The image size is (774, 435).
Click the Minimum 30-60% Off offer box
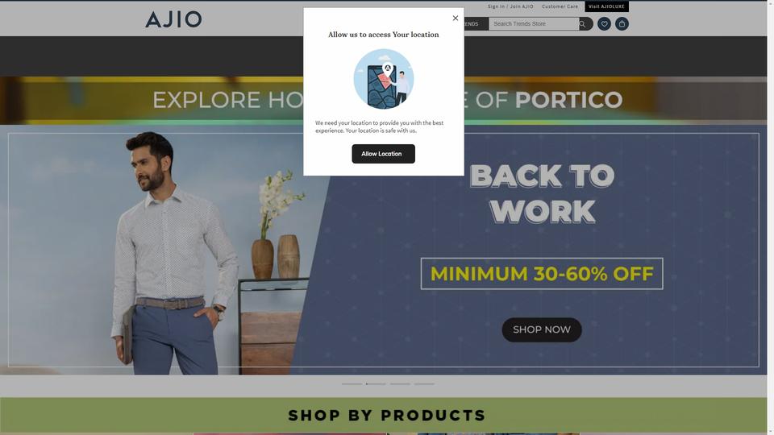pyautogui.click(x=542, y=274)
